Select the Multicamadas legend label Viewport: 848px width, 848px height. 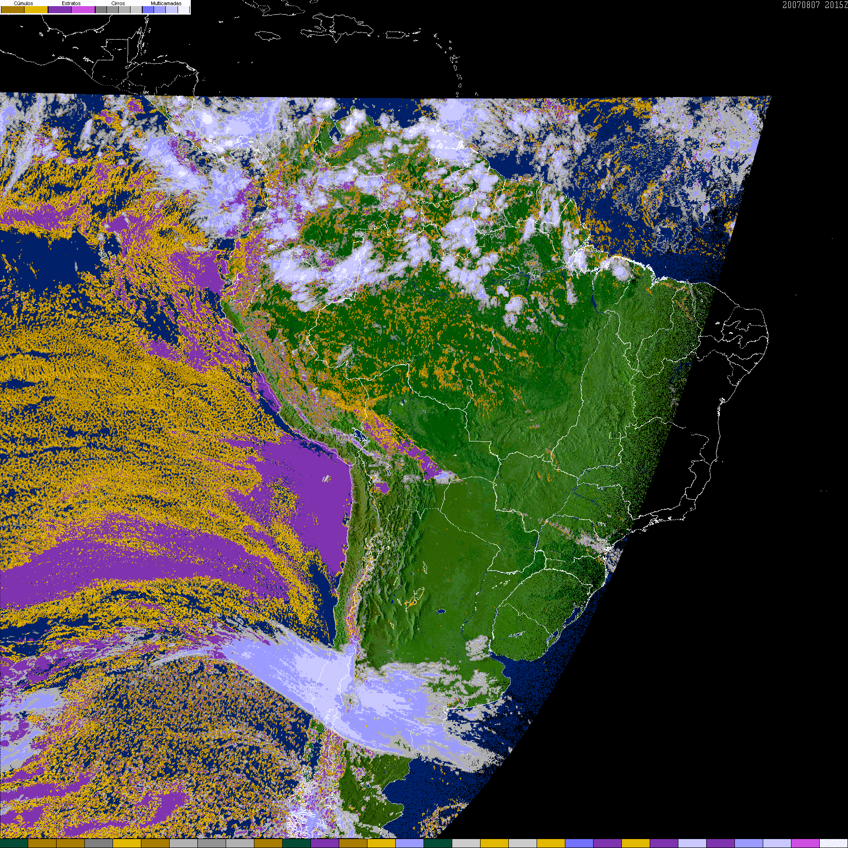[x=166, y=3]
